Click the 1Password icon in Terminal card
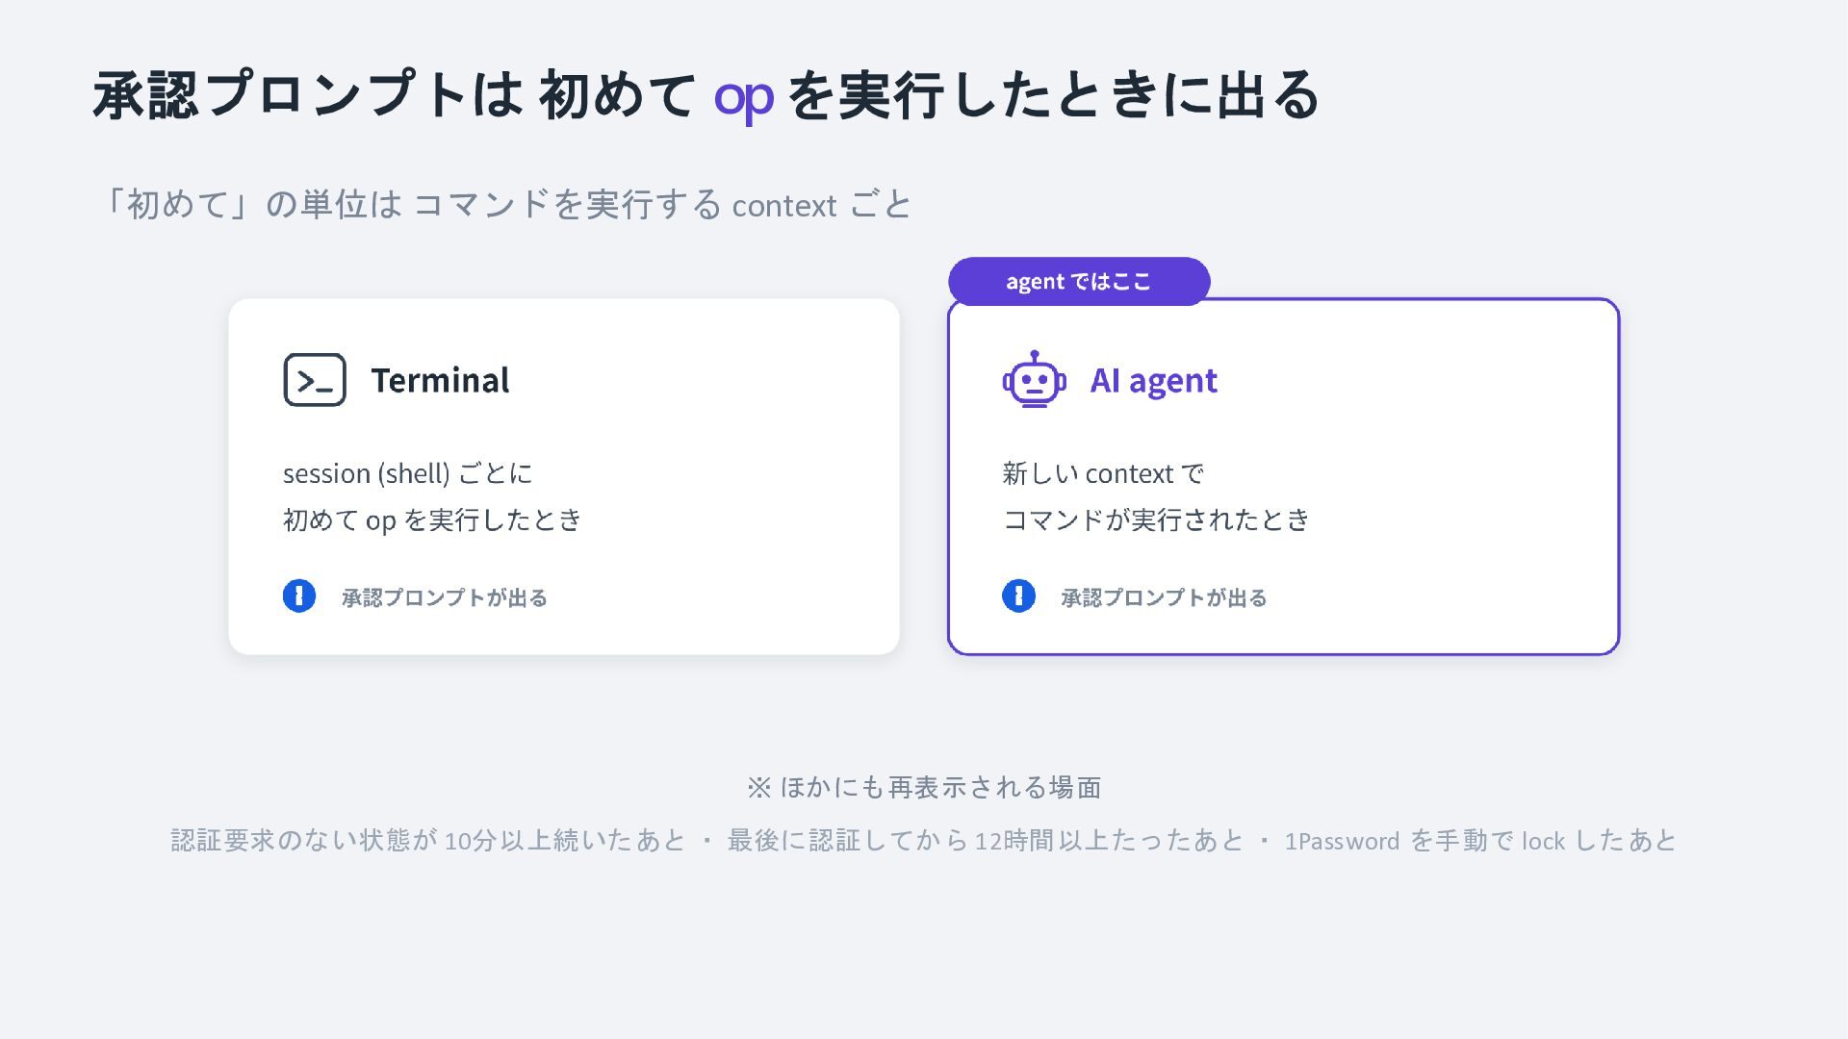Viewport: 1848px width, 1039px height. 299,596
